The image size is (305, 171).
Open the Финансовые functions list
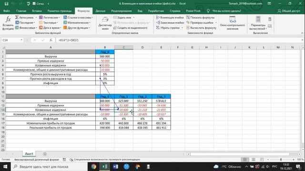26,28
